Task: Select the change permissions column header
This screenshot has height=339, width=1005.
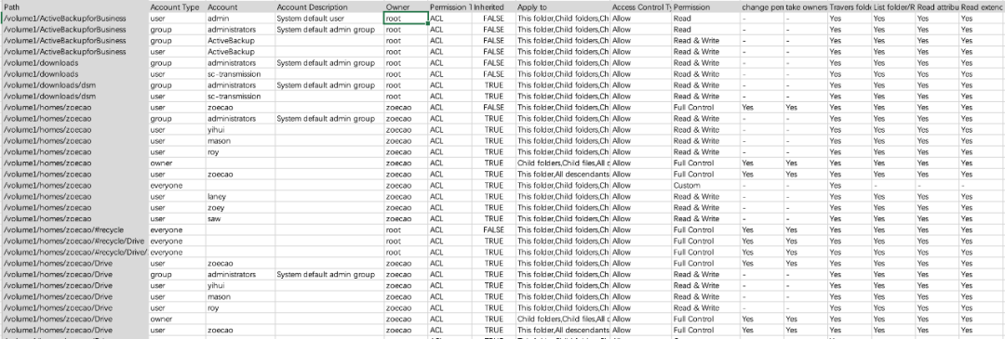Action: pyautogui.click(x=761, y=7)
